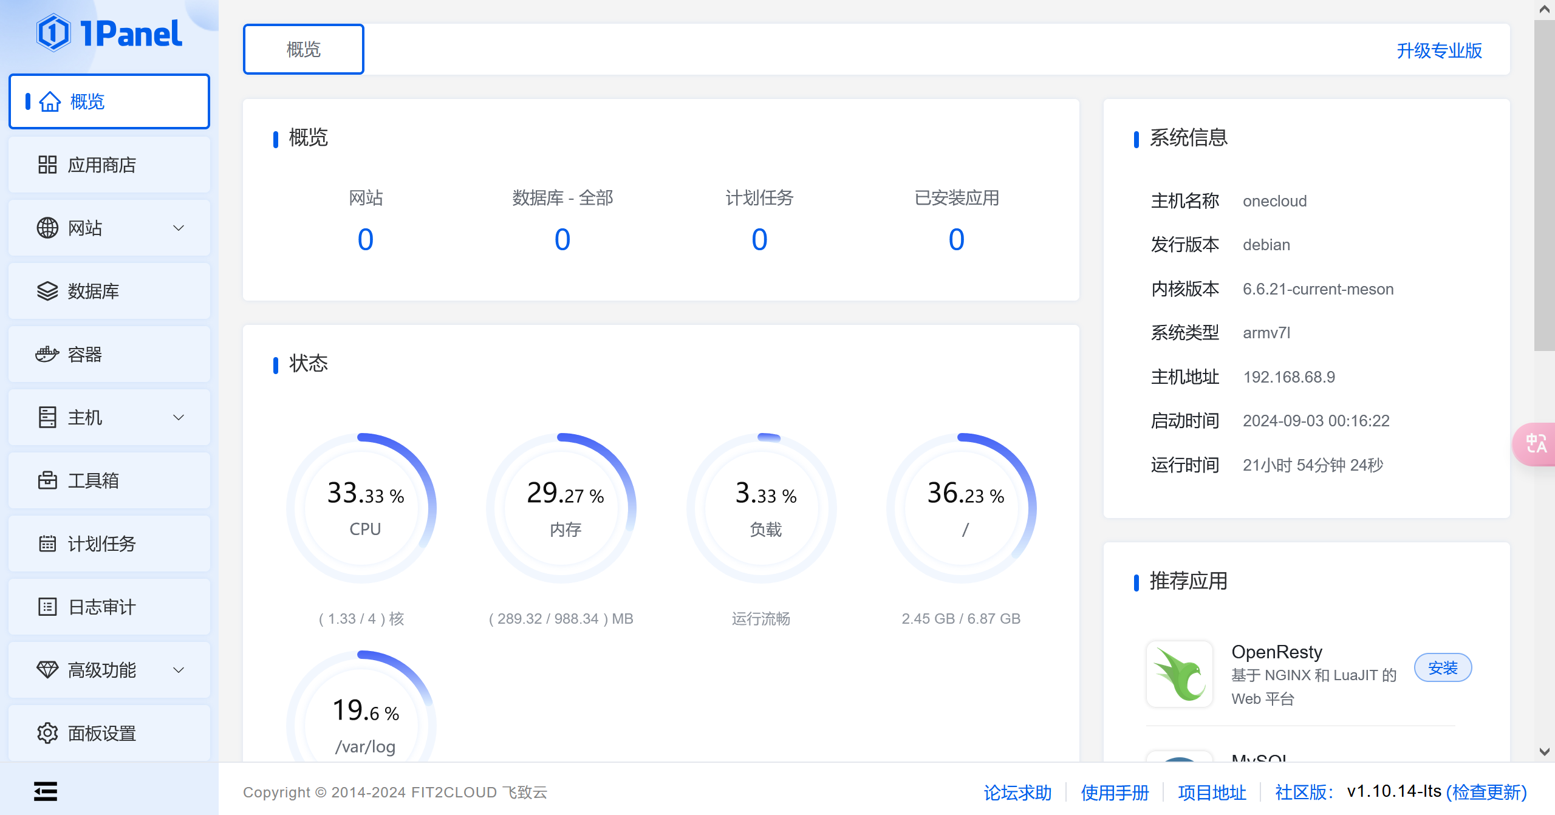1555x815 pixels.
Task: Open the 面板设置 menu item
Action: click(x=109, y=733)
